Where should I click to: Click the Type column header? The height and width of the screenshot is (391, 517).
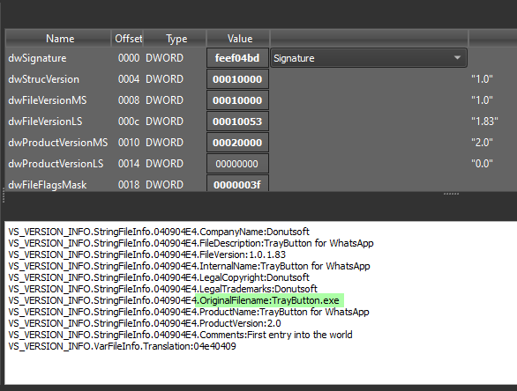(176, 39)
